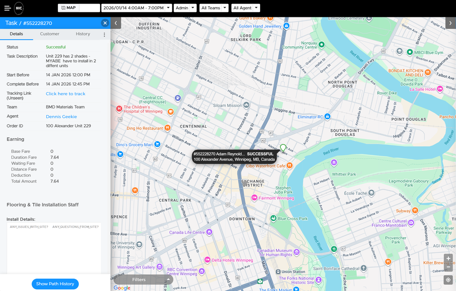The height and width of the screenshot is (291, 456).
Task: Open agent Dennis Geekie link
Action: click(61, 117)
